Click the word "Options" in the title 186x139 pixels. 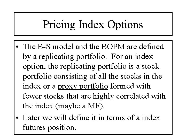(x=125, y=25)
